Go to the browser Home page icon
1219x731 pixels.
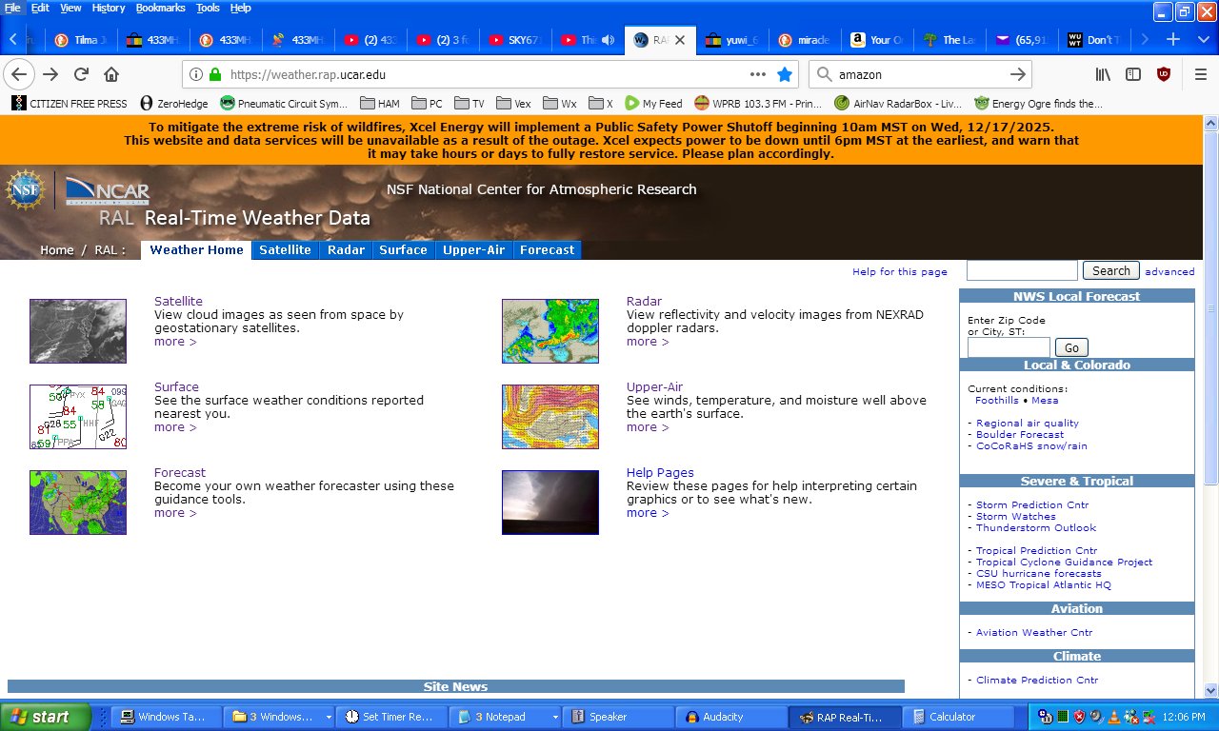111,74
